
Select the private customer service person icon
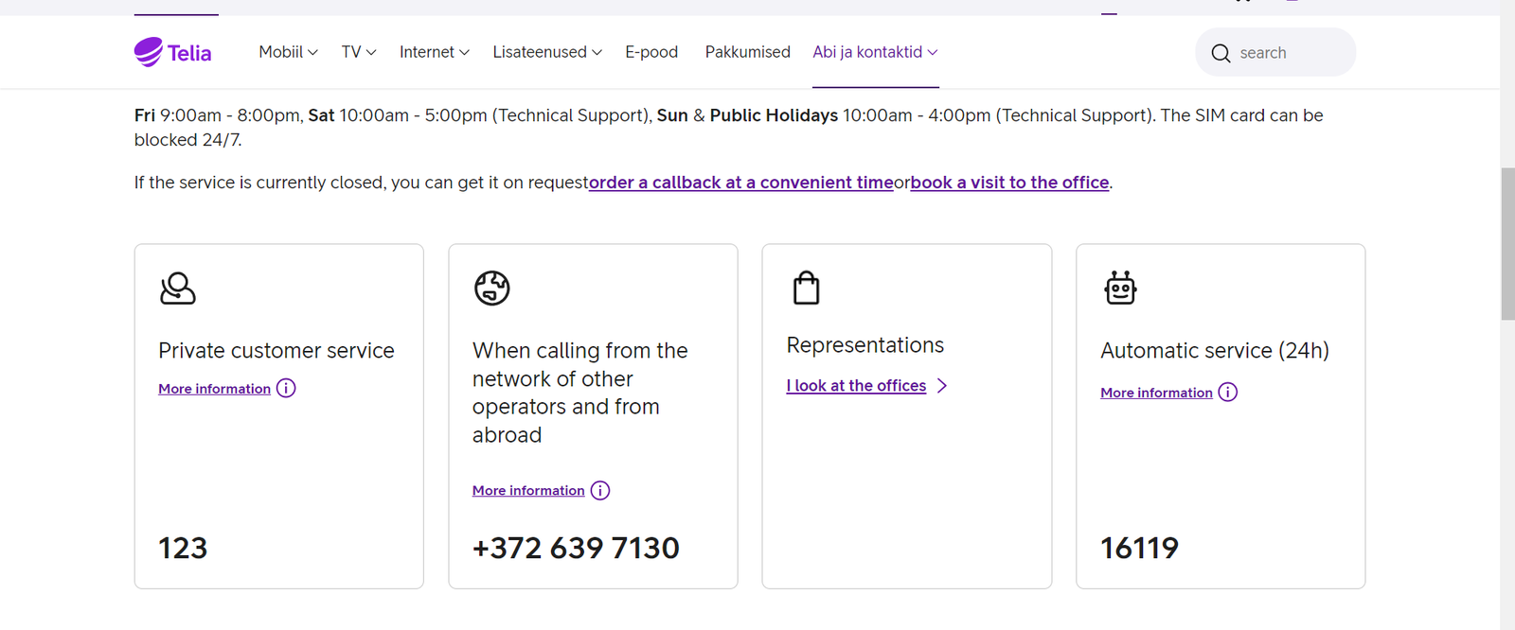(178, 289)
